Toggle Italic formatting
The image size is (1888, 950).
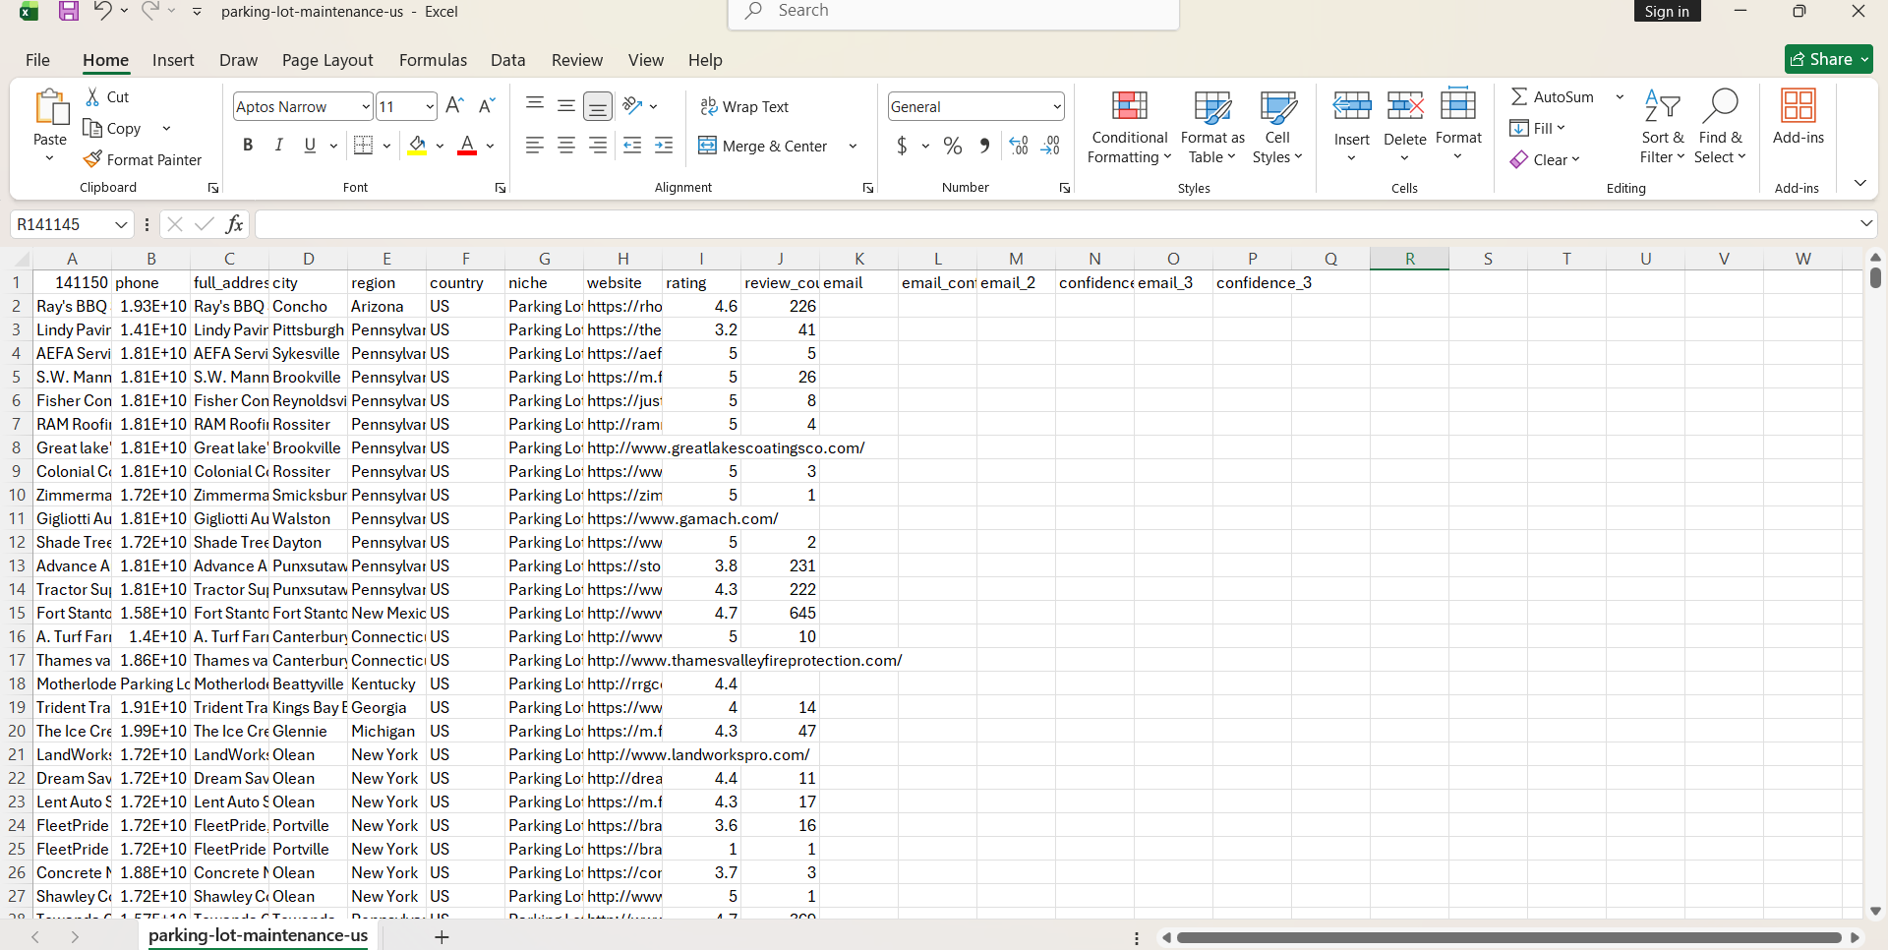click(279, 146)
